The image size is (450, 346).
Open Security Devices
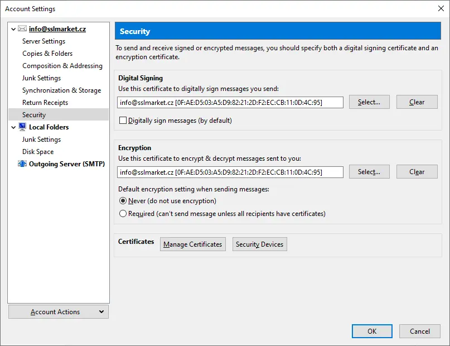coord(259,244)
